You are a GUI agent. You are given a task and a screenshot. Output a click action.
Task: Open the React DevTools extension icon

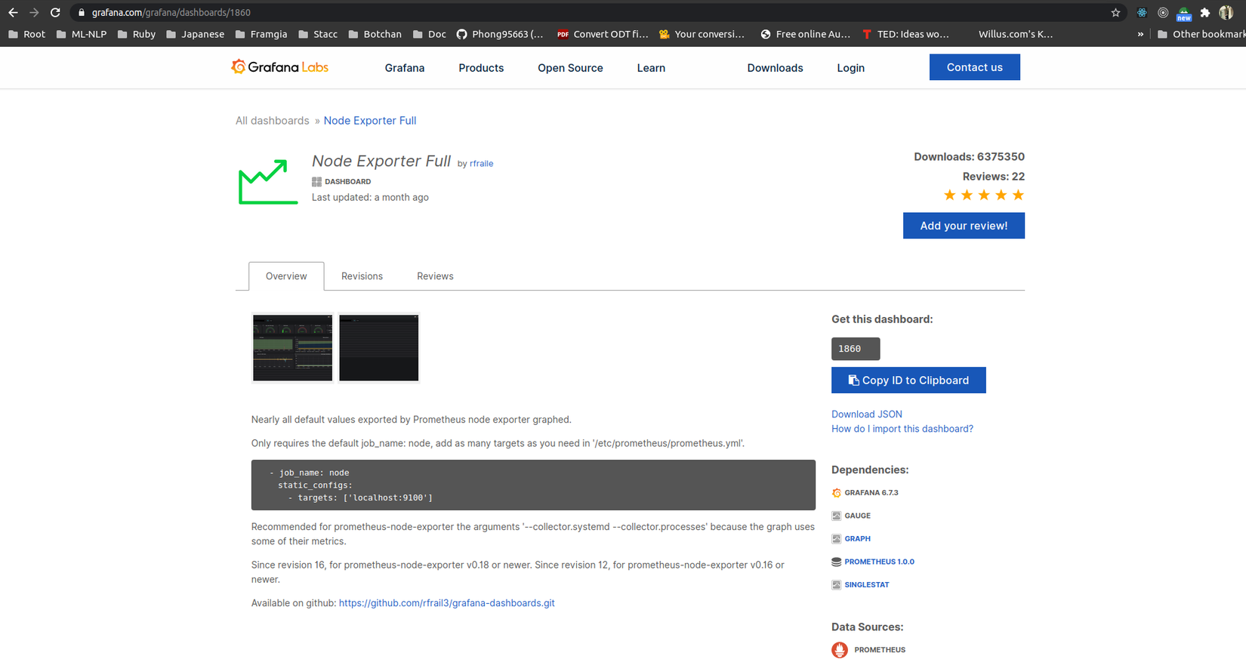[x=1142, y=12]
